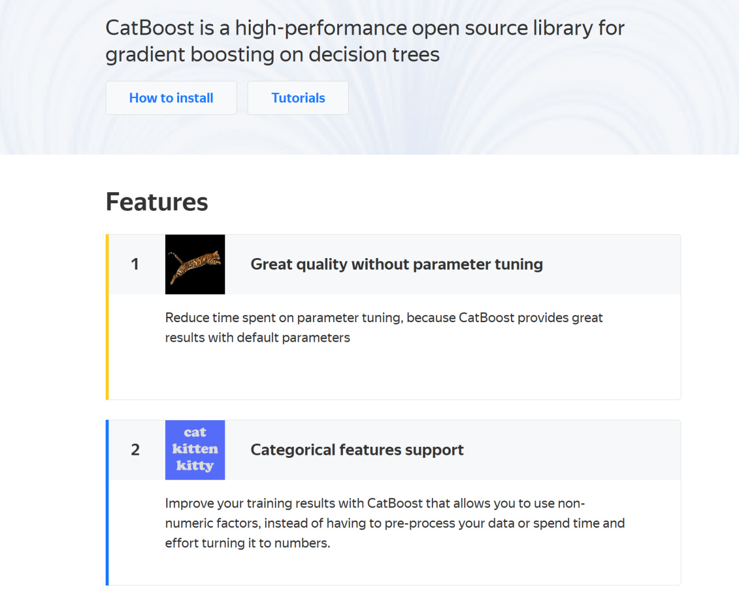Open the Tutorials page button

[298, 98]
